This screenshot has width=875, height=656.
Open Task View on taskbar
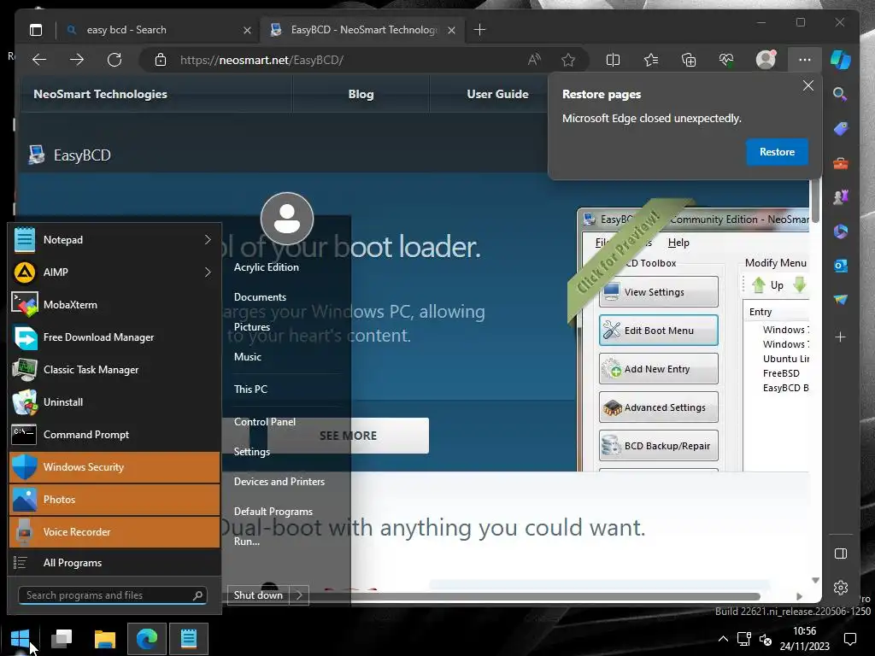click(x=62, y=639)
